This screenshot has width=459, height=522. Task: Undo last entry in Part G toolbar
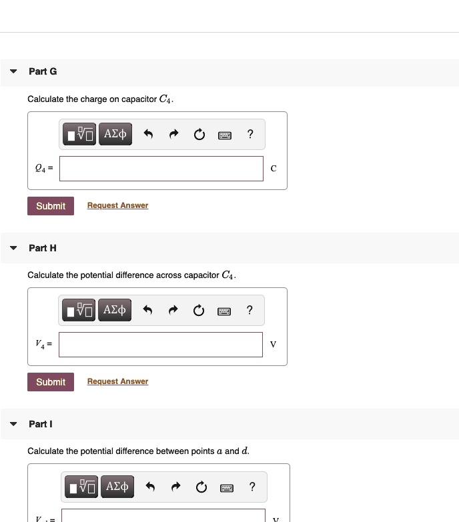click(149, 135)
